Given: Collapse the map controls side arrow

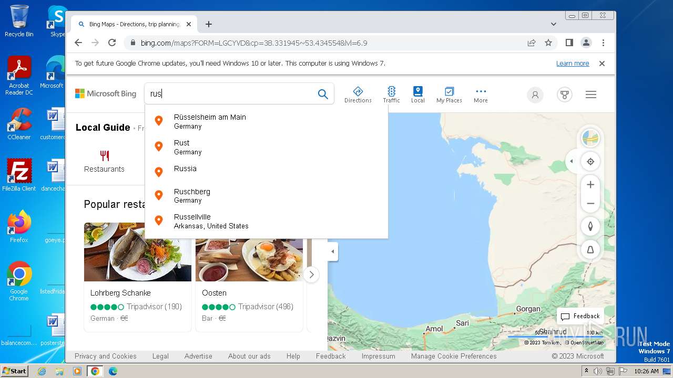Looking at the screenshot, I should tap(572, 162).
